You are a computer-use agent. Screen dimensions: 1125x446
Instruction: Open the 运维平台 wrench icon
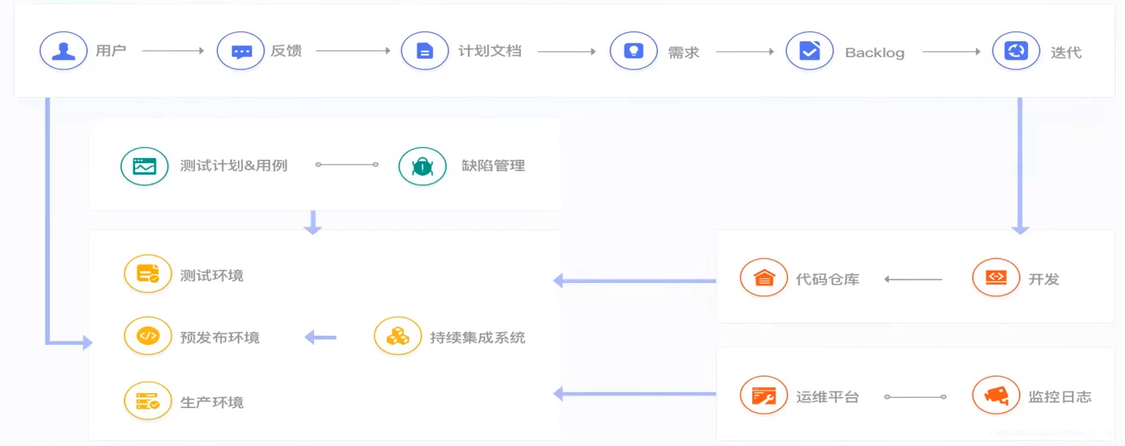coord(764,396)
